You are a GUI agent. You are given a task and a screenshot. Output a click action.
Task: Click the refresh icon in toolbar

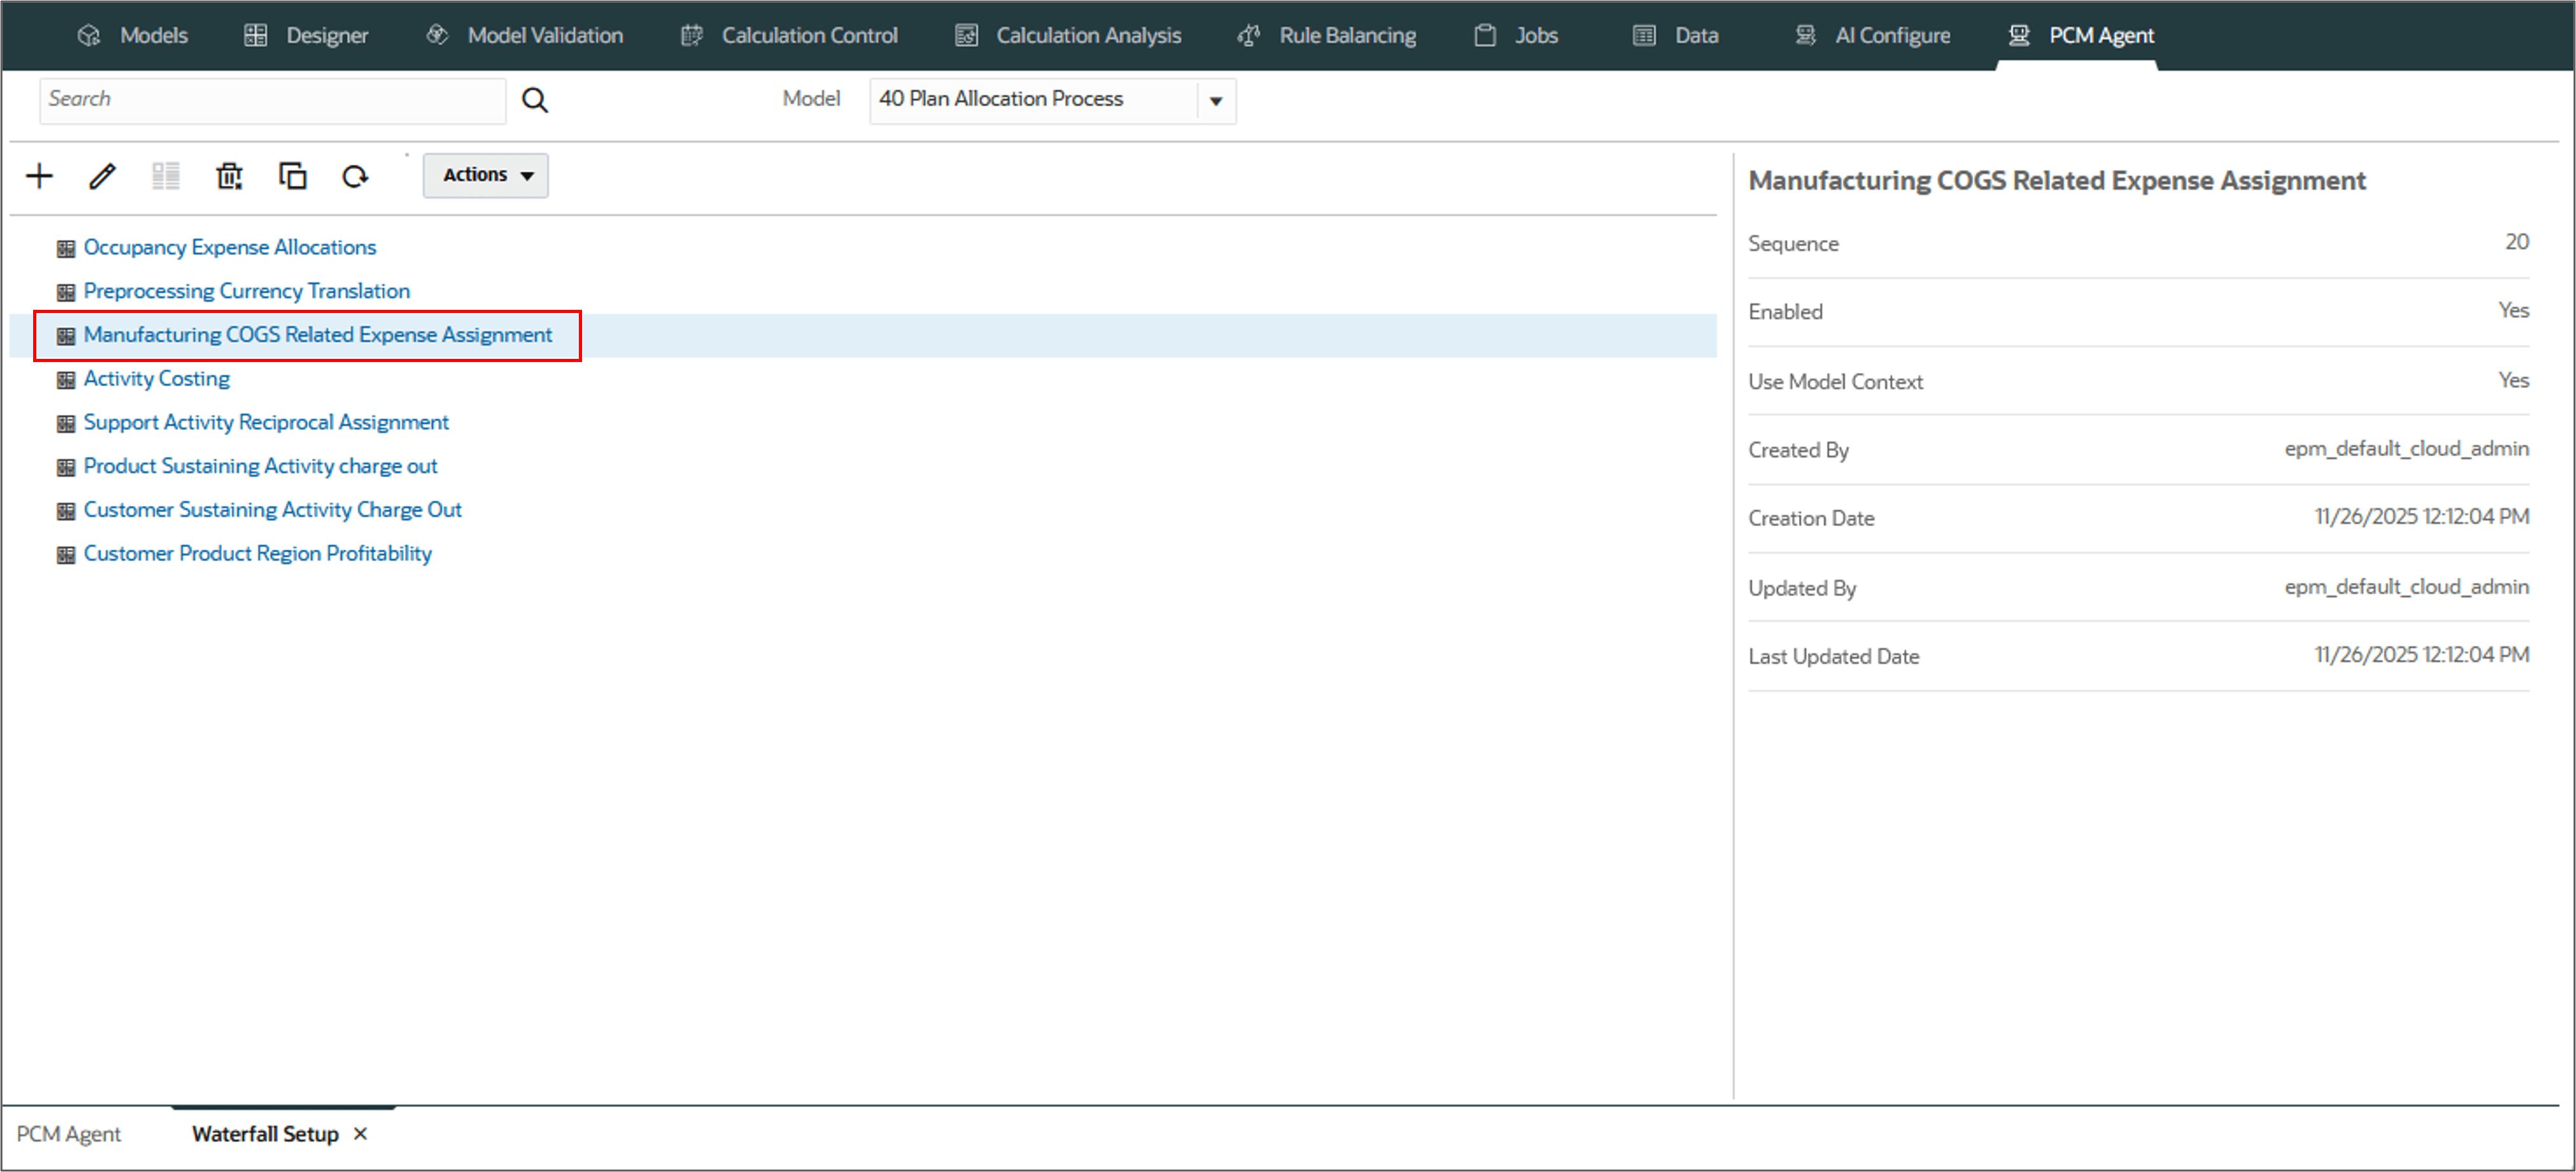tap(355, 176)
